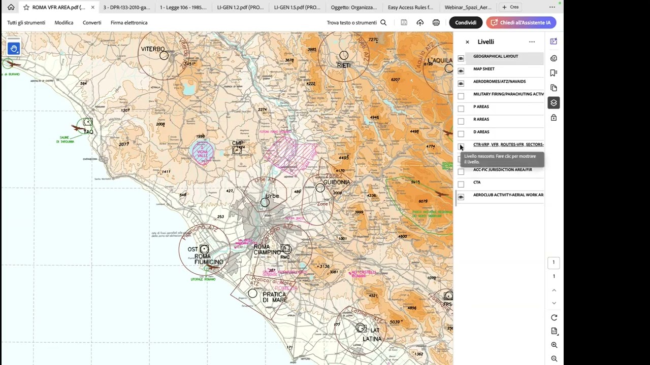
Task: Click the Condividi button
Action: tap(466, 22)
